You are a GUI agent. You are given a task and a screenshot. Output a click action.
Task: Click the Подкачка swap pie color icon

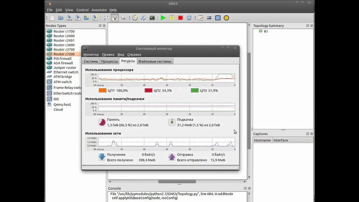[x=172, y=122]
